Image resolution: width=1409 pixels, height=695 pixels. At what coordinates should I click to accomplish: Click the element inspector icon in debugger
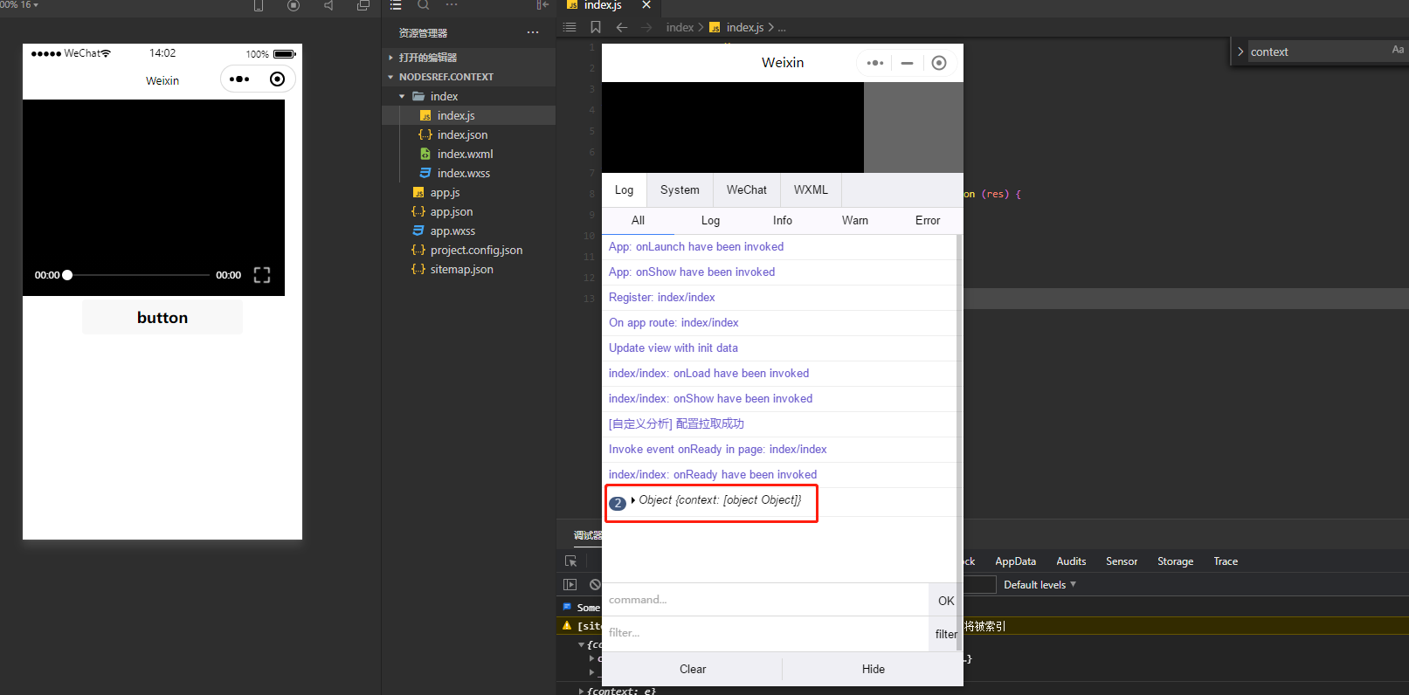pyautogui.click(x=570, y=561)
